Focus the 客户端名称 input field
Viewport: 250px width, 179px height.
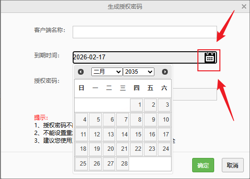pos(145,32)
